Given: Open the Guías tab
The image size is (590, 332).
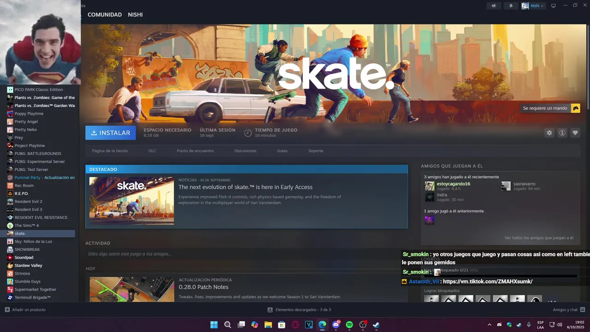Looking at the screenshot, I should (x=282, y=151).
